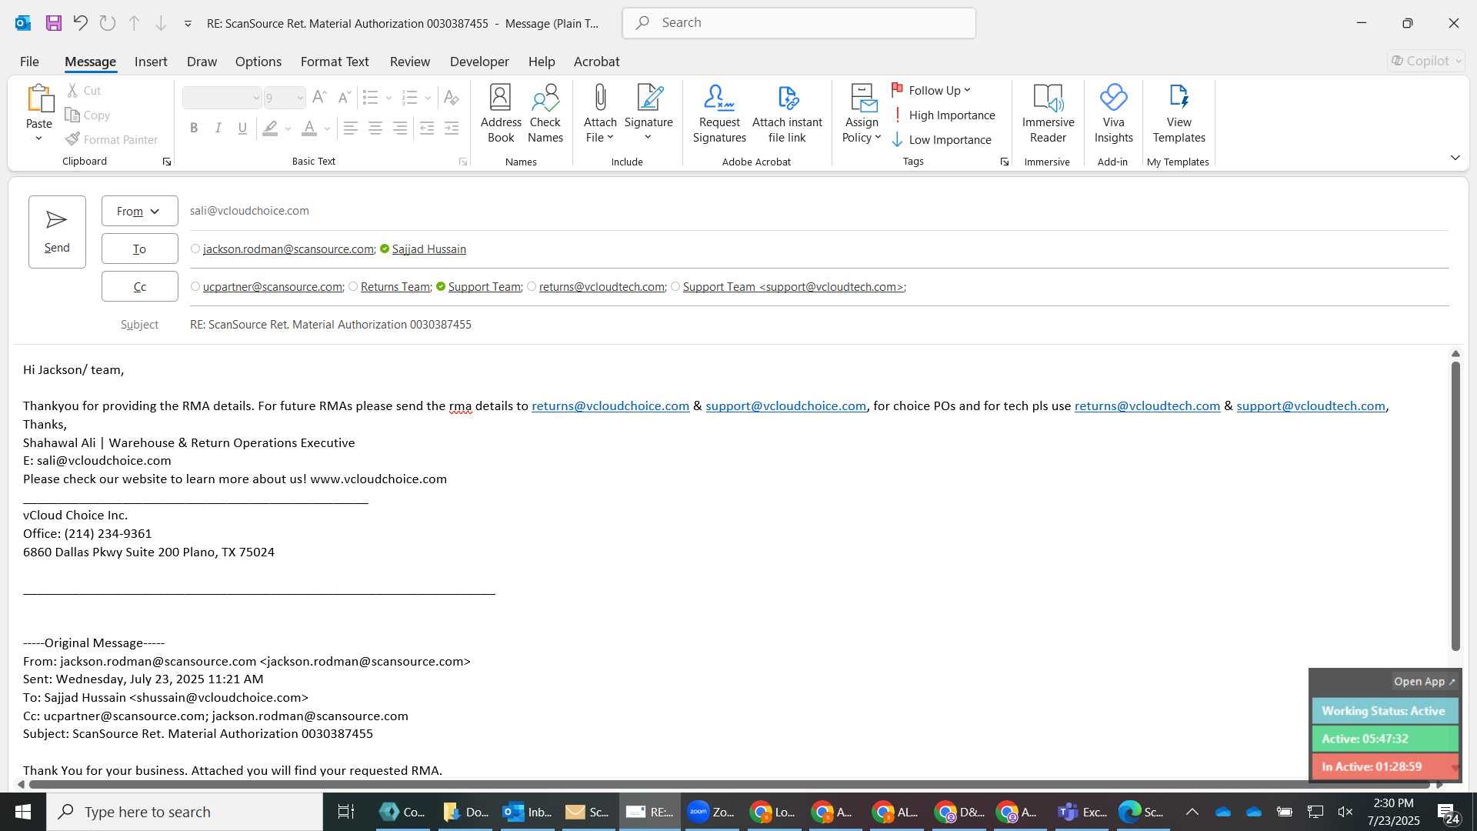
Task: Click the Subject field text
Action: [331, 325]
